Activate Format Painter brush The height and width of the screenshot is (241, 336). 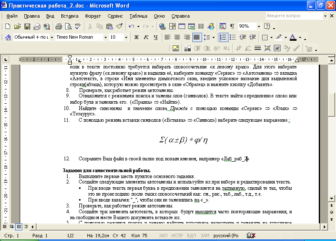(119, 26)
